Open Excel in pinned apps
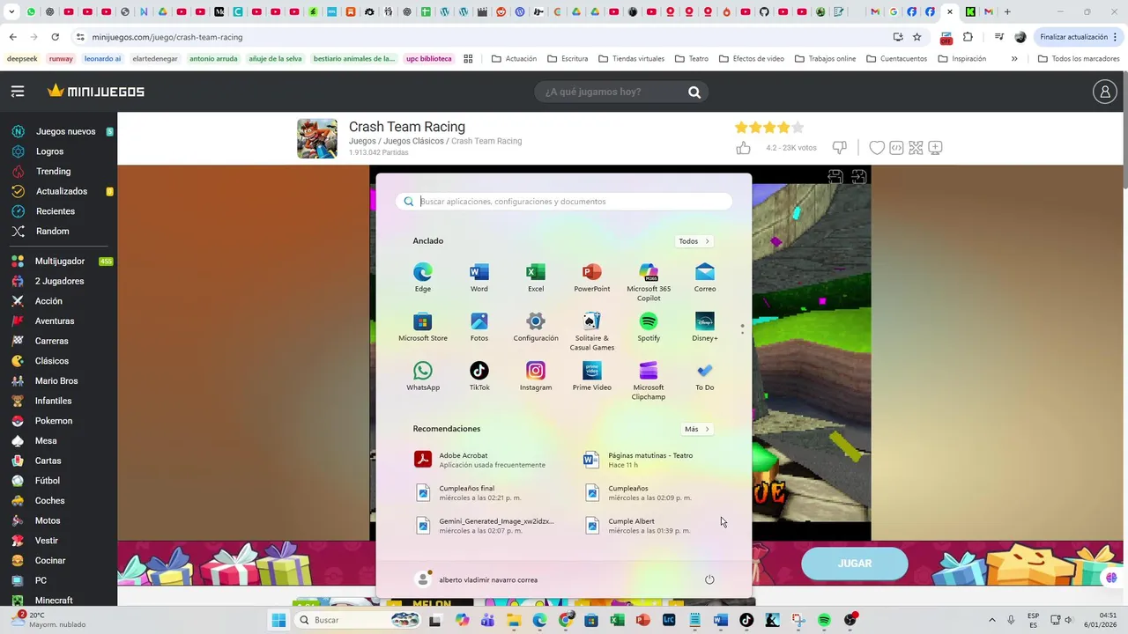 (536, 276)
